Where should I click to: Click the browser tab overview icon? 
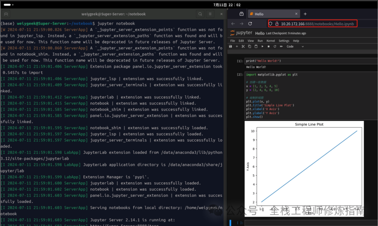241,14
